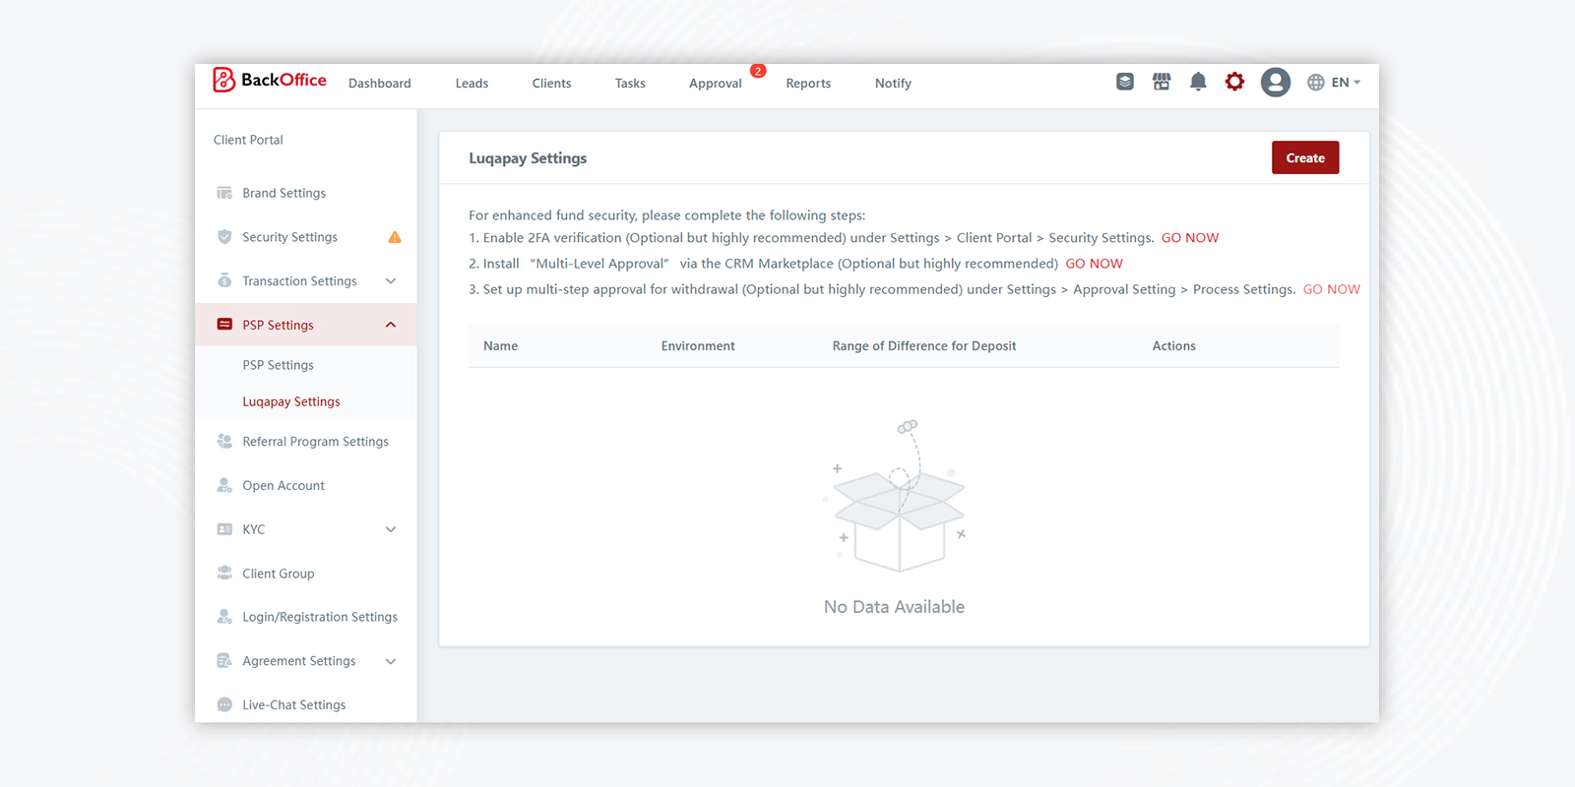Click the Brand Settings icon
1575x787 pixels.
224,193
